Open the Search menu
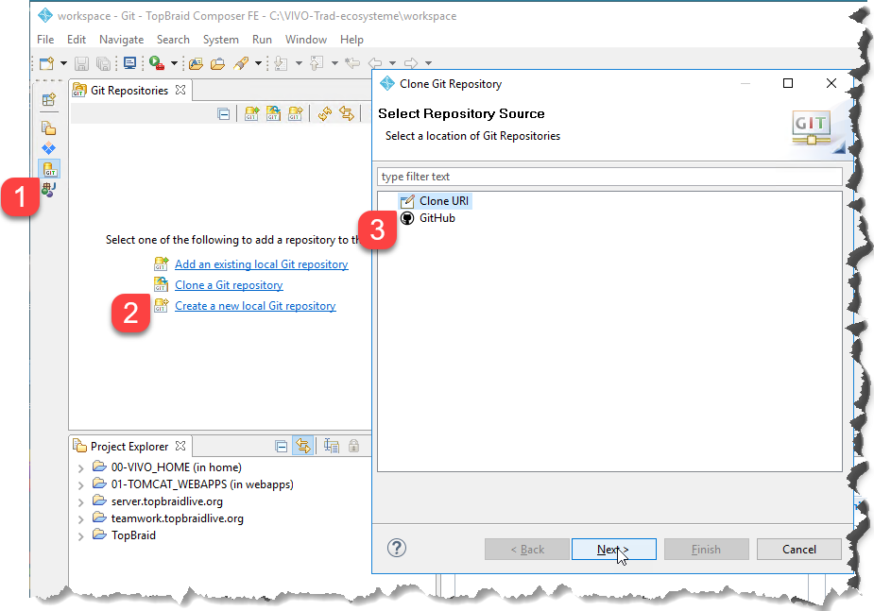 [x=173, y=40]
